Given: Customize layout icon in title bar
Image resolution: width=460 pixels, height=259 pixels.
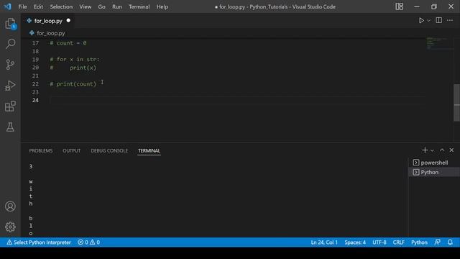Looking at the screenshot, I should coord(400,6).
